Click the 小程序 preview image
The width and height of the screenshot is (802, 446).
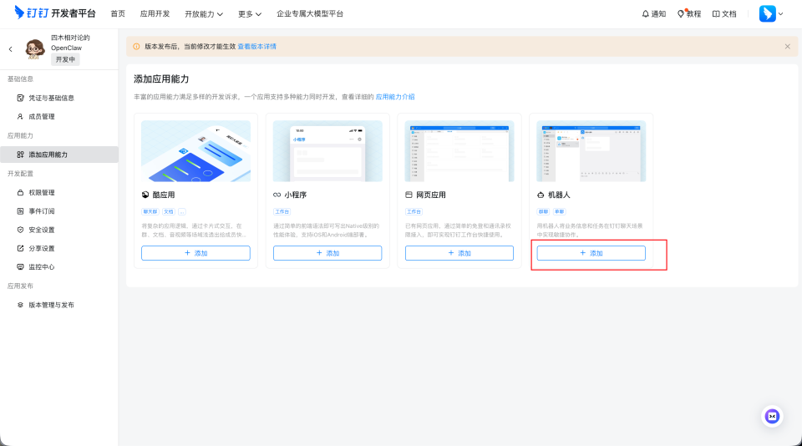327,151
